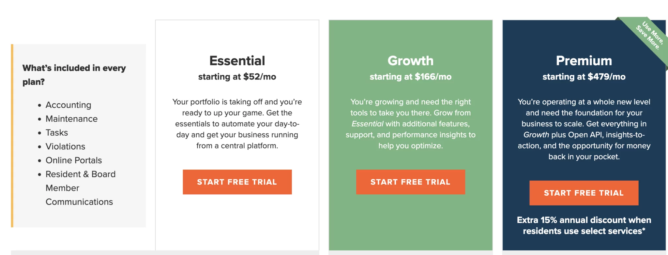The width and height of the screenshot is (668, 255).
Task: Click Resident & Board Member Communications item
Action: (80, 188)
